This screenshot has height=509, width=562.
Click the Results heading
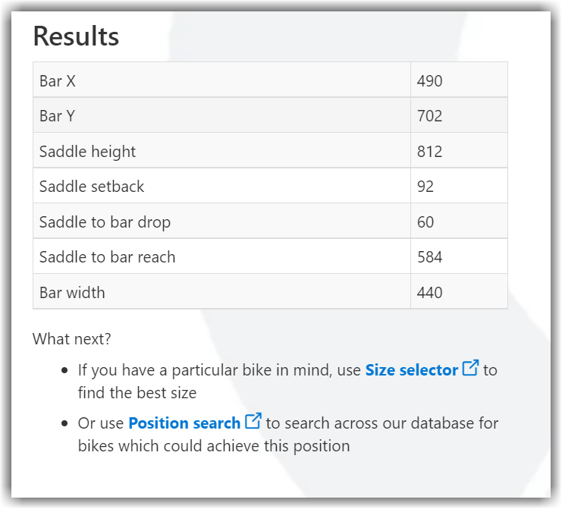[x=76, y=36]
